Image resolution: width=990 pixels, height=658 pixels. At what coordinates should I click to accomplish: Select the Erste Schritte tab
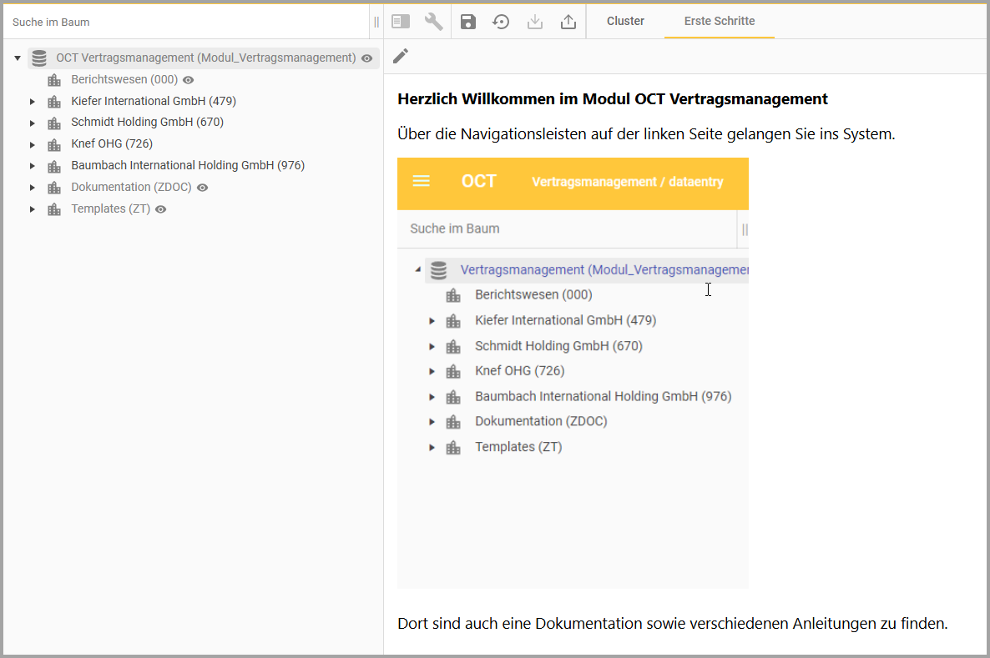[719, 22]
